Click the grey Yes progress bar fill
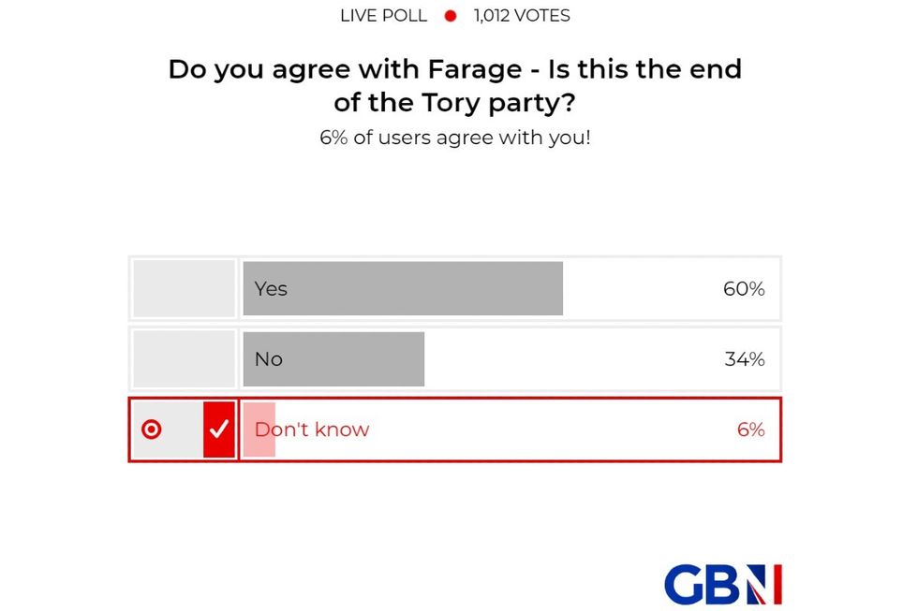This screenshot has height=611, width=918. click(x=403, y=288)
